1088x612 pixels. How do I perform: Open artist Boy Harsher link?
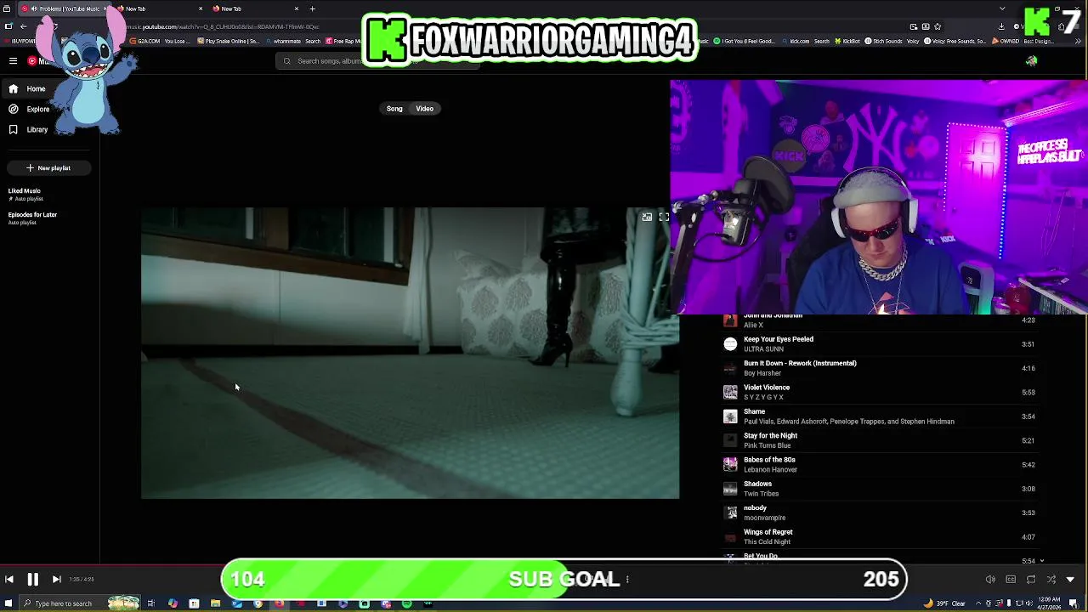coord(762,373)
